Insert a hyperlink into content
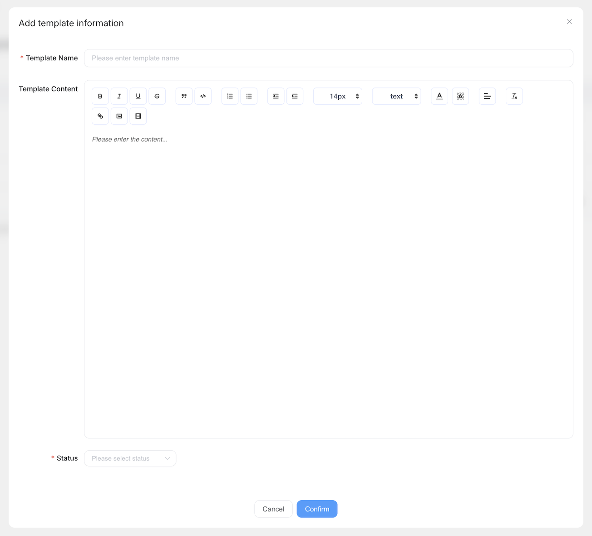The image size is (592, 536). [x=100, y=116]
